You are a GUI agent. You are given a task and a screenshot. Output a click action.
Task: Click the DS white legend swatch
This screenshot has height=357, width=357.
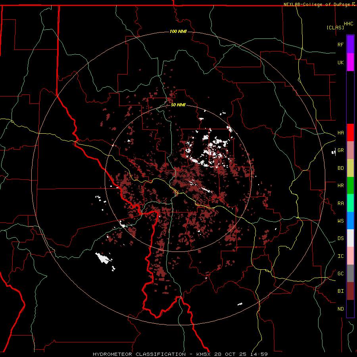coord(350,238)
